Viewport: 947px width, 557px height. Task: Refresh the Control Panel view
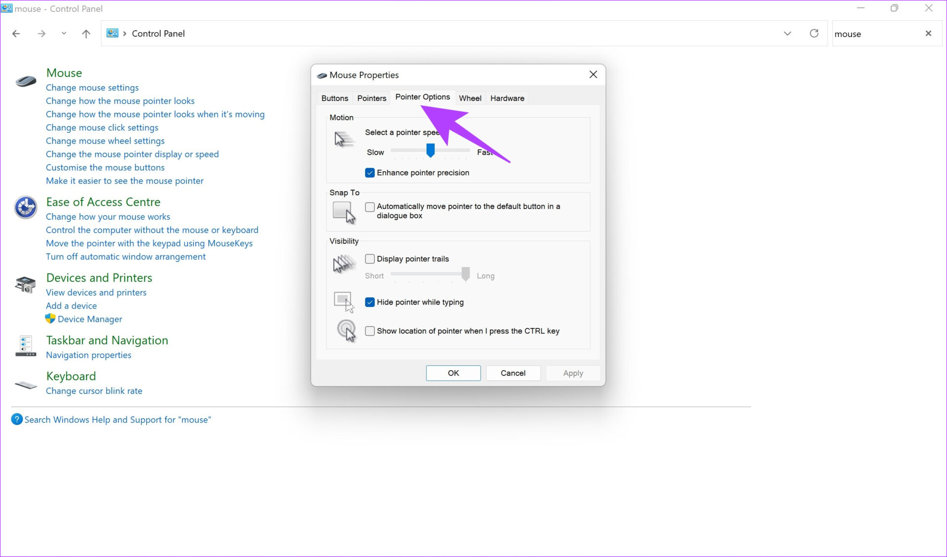(x=814, y=33)
